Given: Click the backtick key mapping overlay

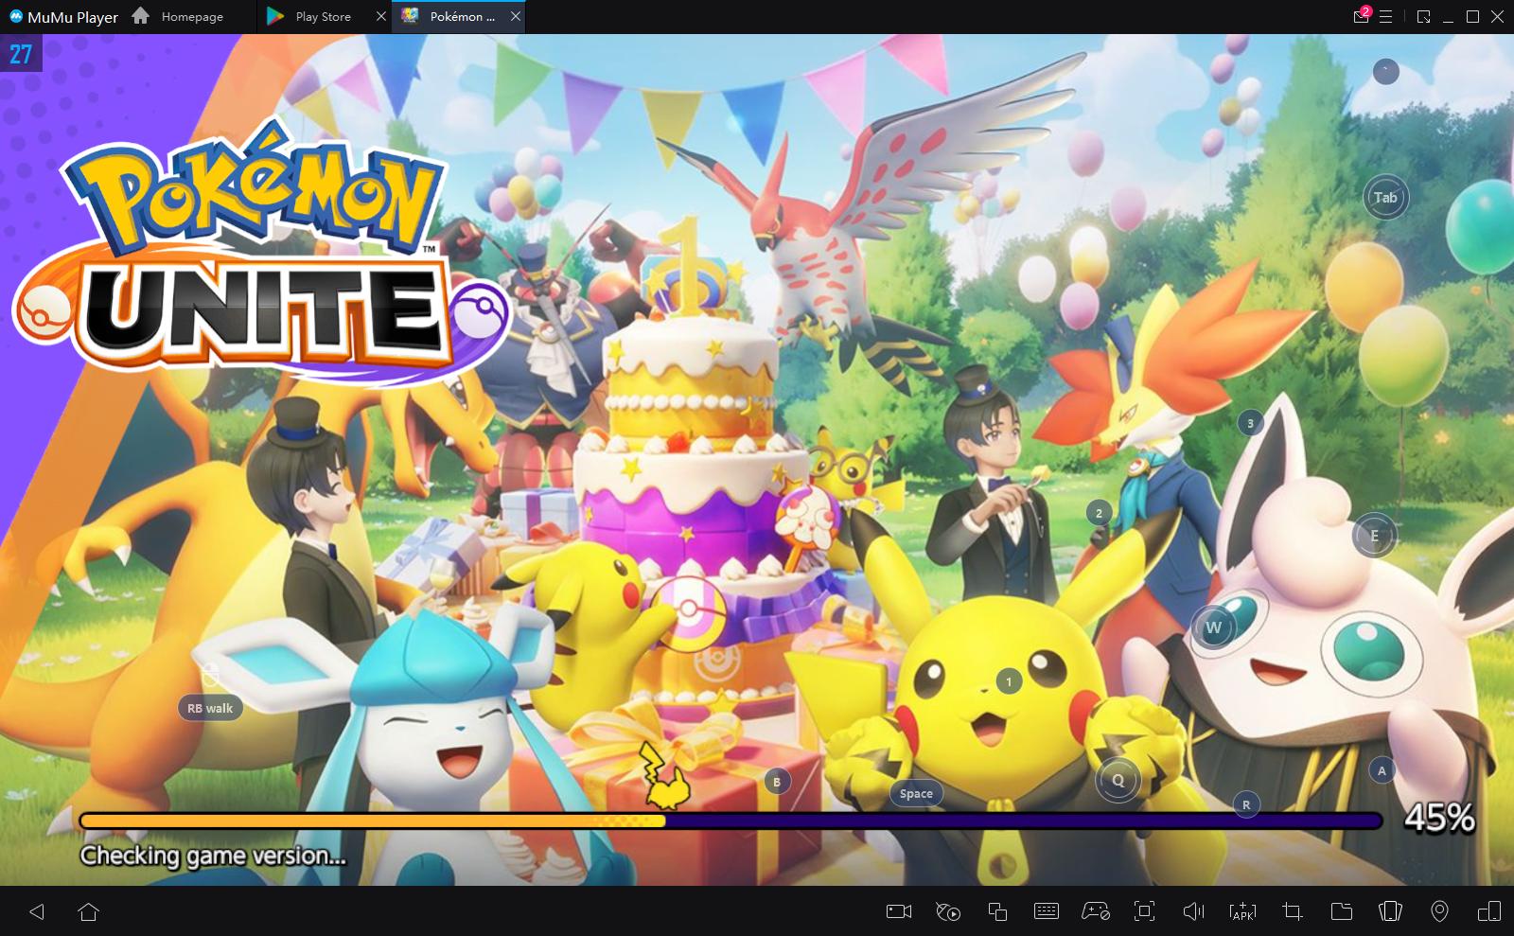Looking at the screenshot, I should pyautogui.click(x=1385, y=71).
